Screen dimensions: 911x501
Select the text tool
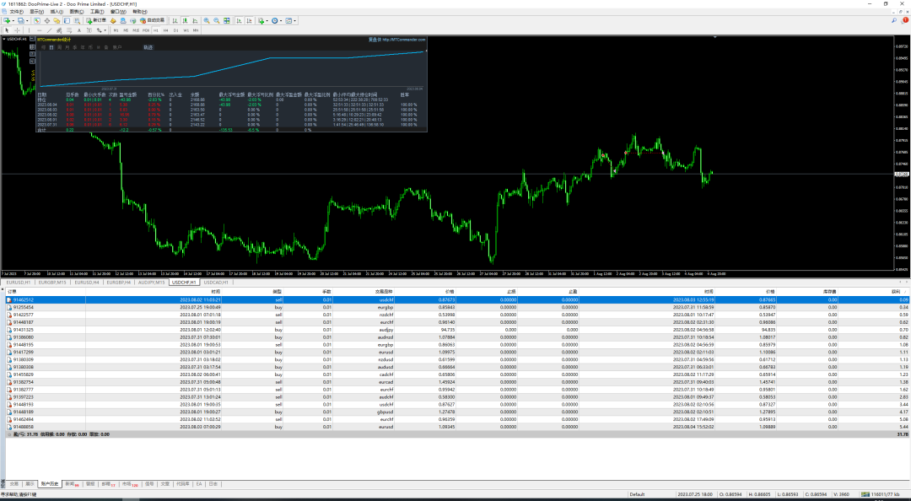[x=79, y=30]
